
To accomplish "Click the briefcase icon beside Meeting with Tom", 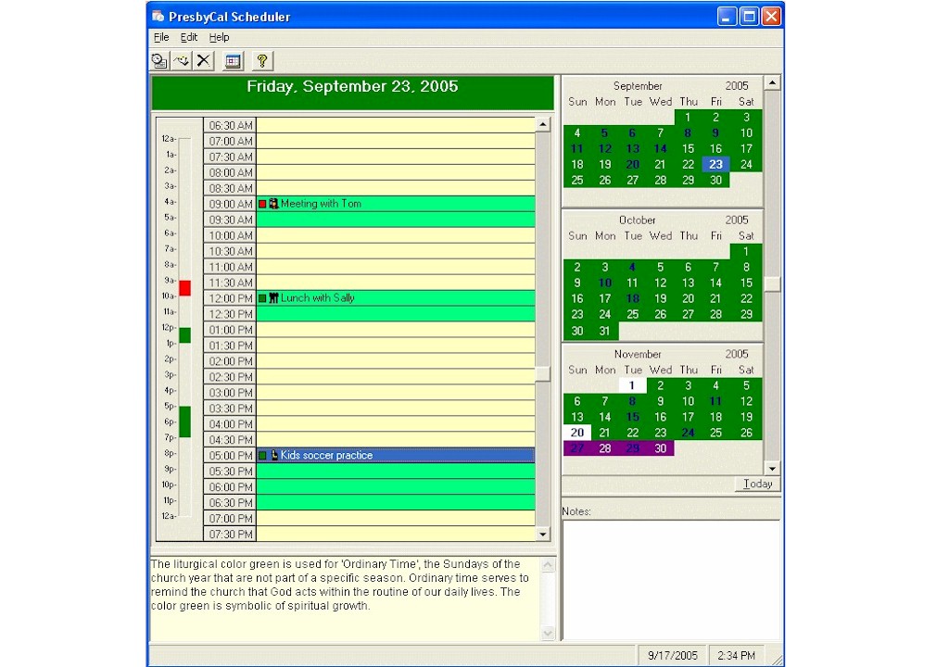I will [274, 203].
